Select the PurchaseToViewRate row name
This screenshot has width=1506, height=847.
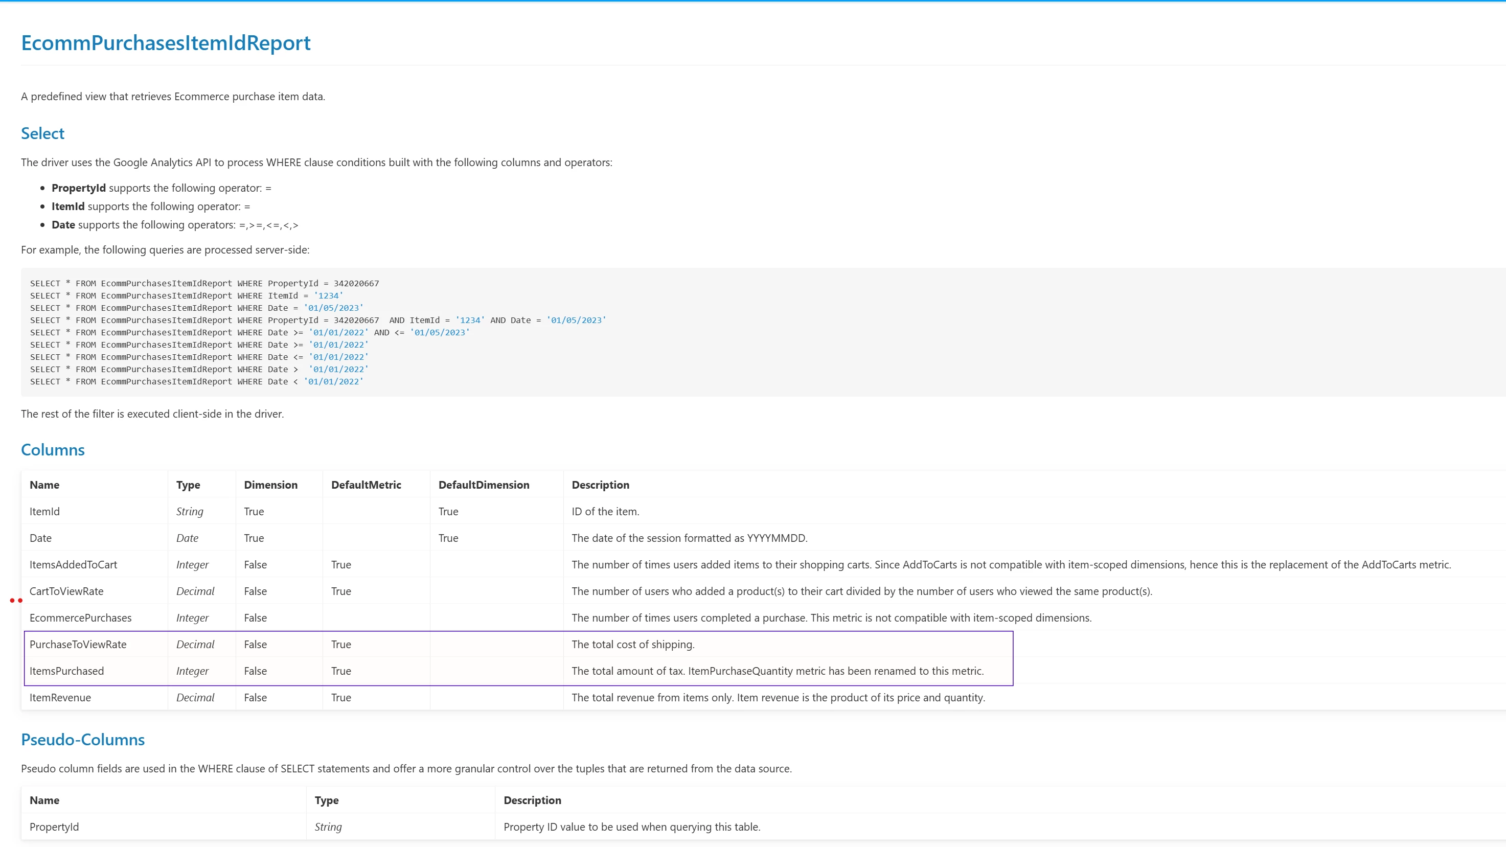point(78,644)
